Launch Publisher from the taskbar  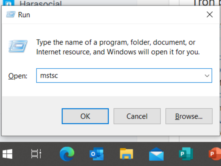186,154
